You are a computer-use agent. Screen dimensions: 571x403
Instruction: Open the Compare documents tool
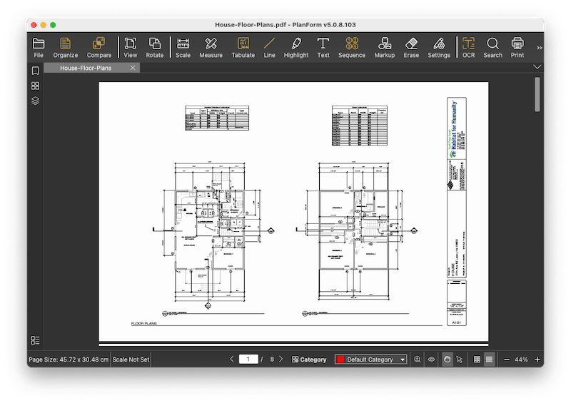pyautogui.click(x=98, y=48)
